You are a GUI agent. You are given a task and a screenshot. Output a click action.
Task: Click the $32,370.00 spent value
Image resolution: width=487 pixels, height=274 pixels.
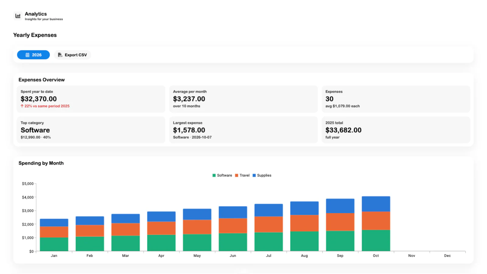39,99
